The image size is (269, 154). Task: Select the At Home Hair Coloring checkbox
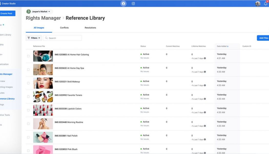pyautogui.click(x=28, y=56)
